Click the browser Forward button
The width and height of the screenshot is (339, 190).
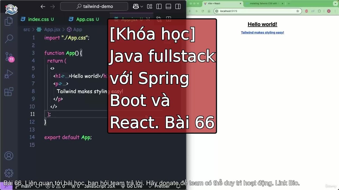coord(196,11)
